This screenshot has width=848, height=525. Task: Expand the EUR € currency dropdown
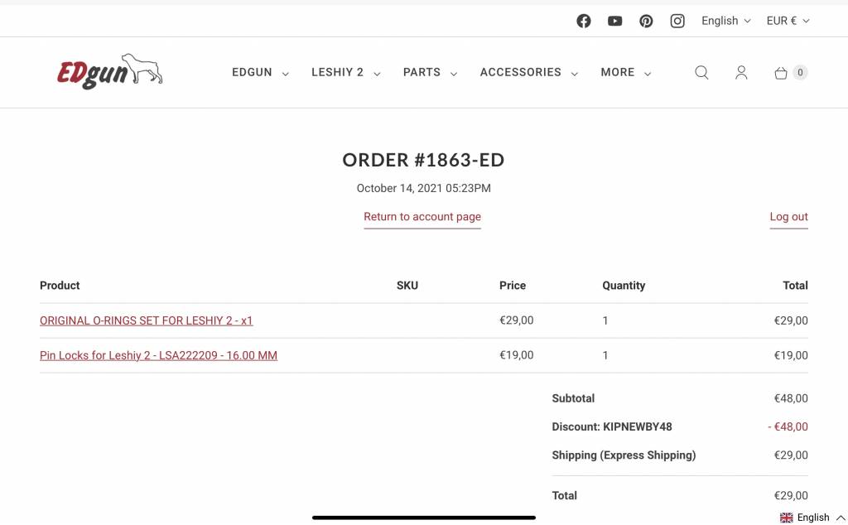tap(788, 21)
